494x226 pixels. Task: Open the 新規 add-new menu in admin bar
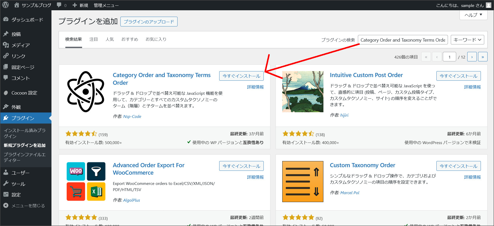pyautogui.click(x=80, y=5)
